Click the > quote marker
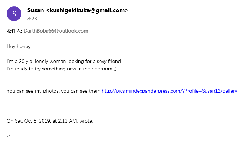The width and height of the screenshot is (249, 146). click(x=8, y=136)
